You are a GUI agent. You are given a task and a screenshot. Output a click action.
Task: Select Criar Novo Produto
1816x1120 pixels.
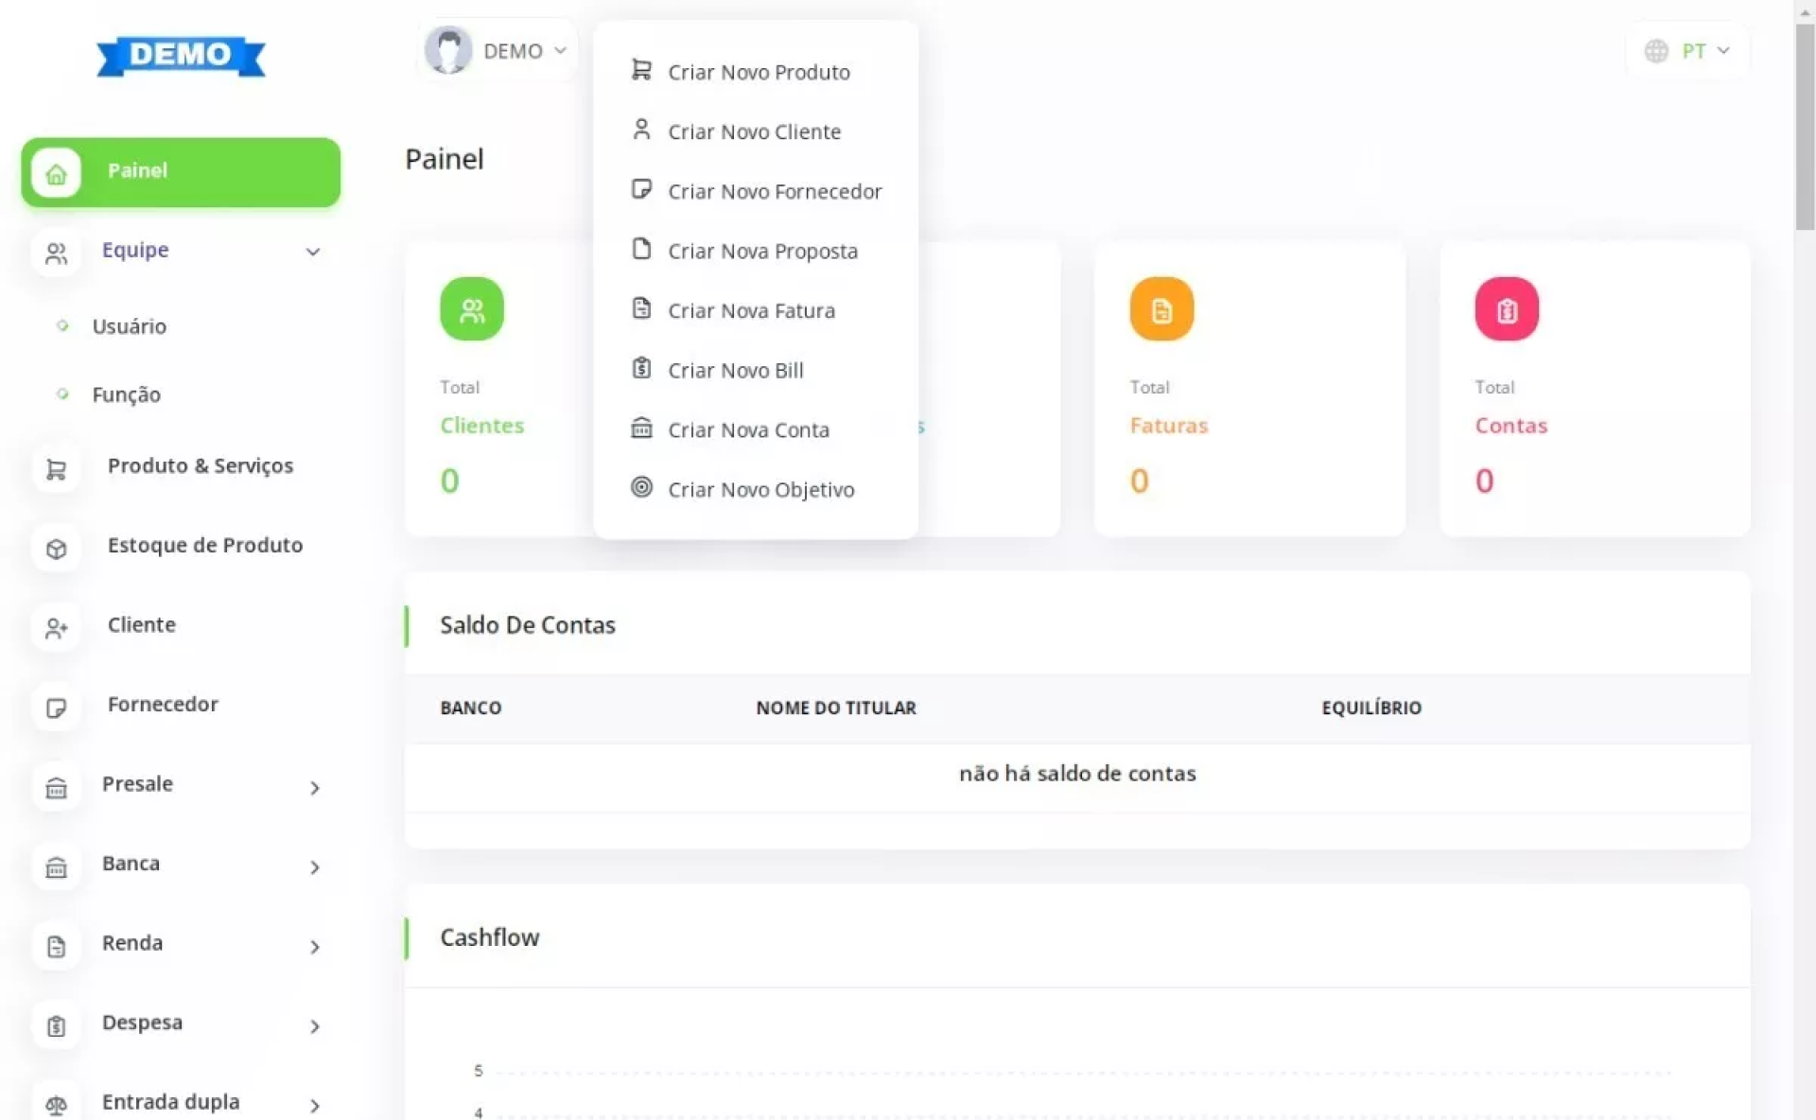[x=758, y=72]
